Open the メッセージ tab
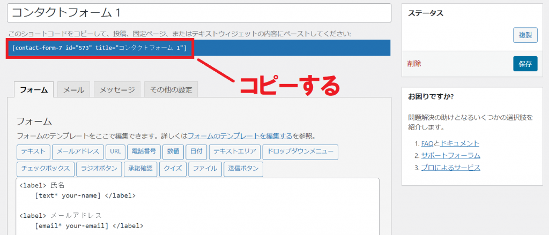 pyautogui.click(x=117, y=89)
